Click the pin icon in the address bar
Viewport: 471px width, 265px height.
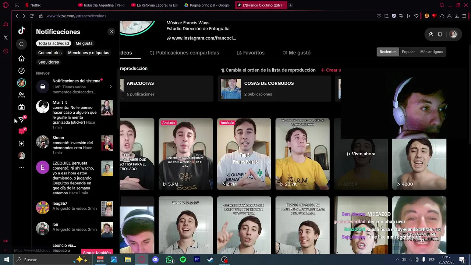(x=379, y=16)
